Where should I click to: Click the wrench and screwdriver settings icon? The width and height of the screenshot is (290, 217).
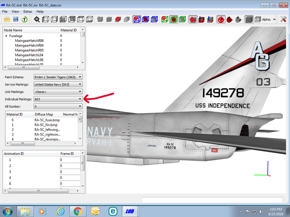point(283,19)
